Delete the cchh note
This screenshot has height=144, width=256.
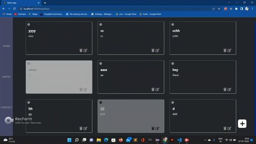tap(225, 50)
